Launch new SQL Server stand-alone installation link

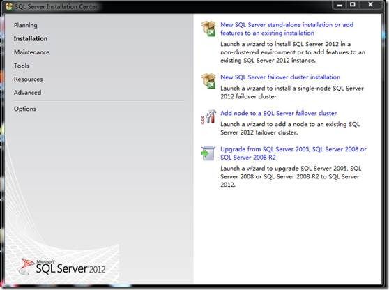click(287, 29)
